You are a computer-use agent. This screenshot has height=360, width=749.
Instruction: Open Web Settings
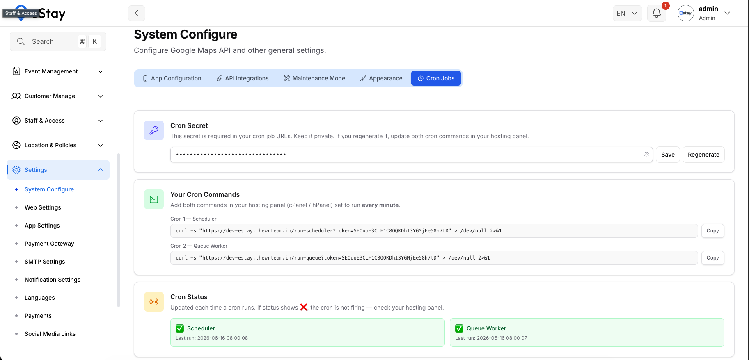pyautogui.click(x=43, y=207)
